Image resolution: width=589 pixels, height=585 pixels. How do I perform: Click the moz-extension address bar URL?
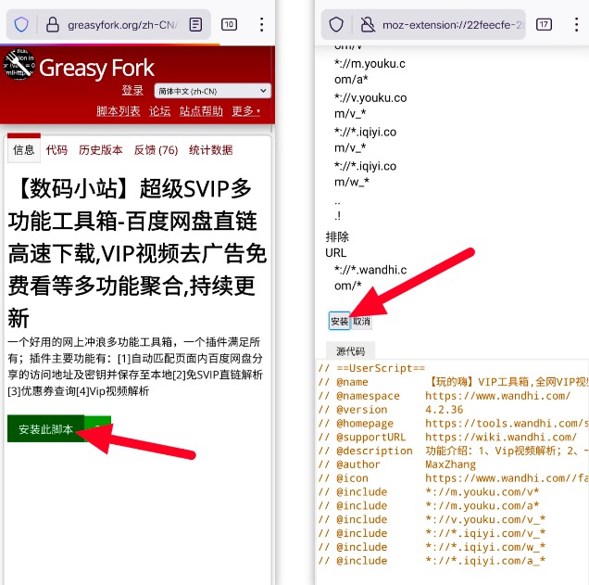coord(453,25)
